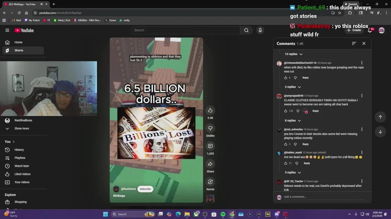
Task: Open Your videos in sidebar
Action: coord(23,182)
